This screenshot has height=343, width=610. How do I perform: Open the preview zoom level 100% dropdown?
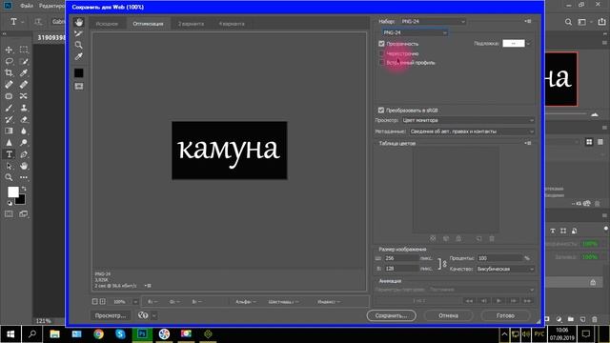[x=135, y=302]
